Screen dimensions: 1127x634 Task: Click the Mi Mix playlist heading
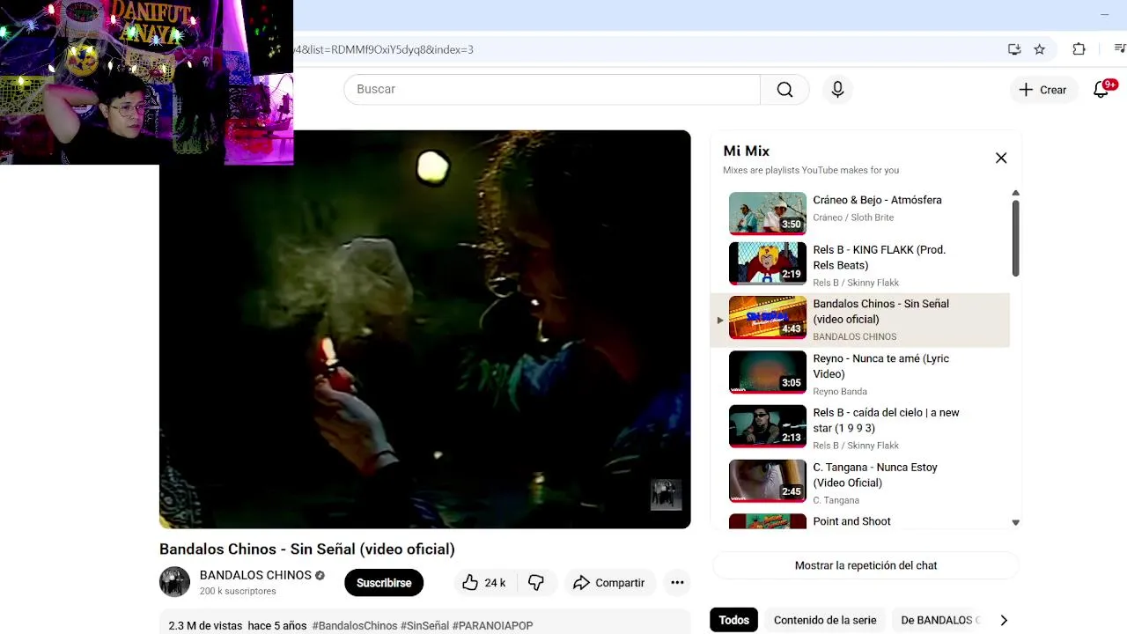[746, 151]
